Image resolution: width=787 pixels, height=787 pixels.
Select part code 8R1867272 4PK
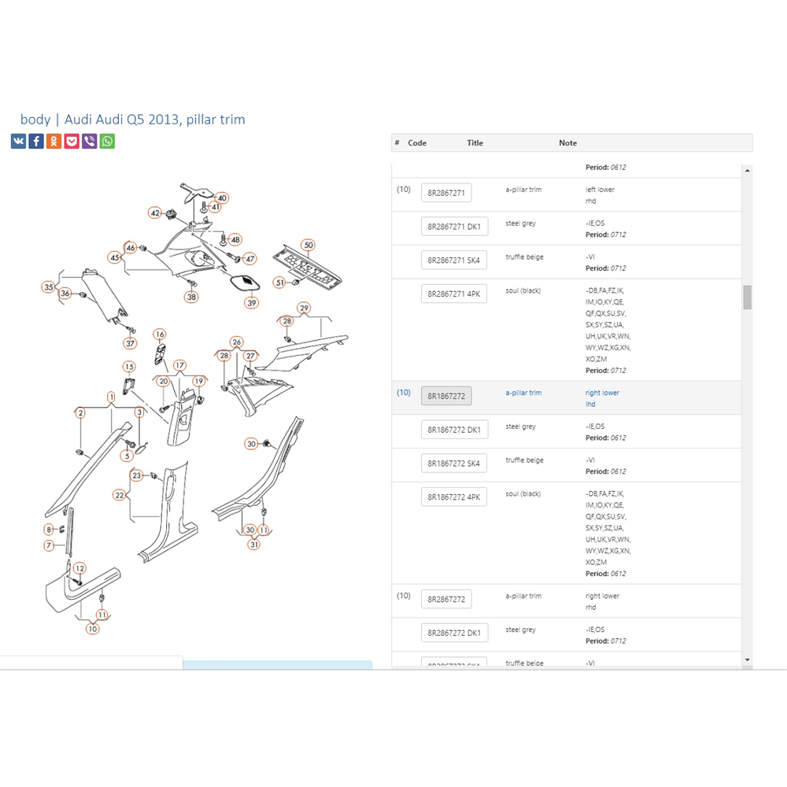[454, 497]
